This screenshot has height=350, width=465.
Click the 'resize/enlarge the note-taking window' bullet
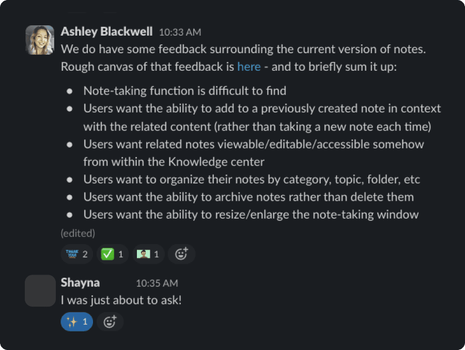[x=251, y=214]
